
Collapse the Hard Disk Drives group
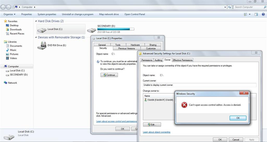pyautogui.click(x=36, y=21)
